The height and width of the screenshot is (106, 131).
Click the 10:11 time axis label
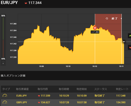pyautogui.click(x=121, y=66)
